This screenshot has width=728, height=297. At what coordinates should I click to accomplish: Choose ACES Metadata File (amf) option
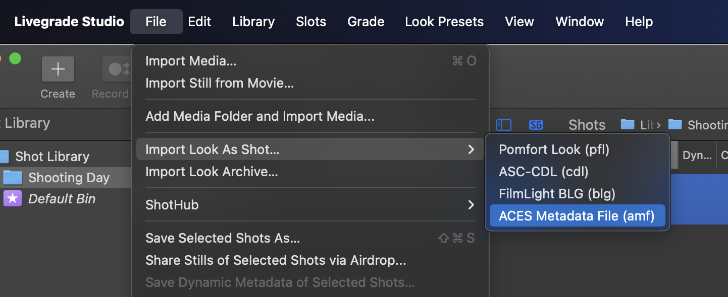tap(577, 216)
